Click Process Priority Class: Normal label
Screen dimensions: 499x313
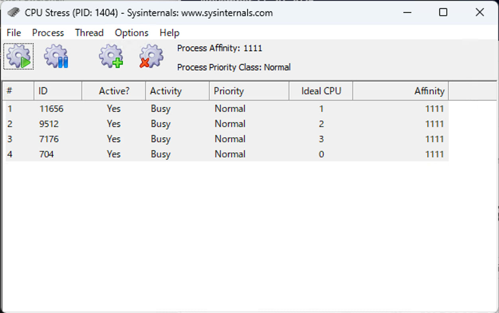tap(234, 67)
